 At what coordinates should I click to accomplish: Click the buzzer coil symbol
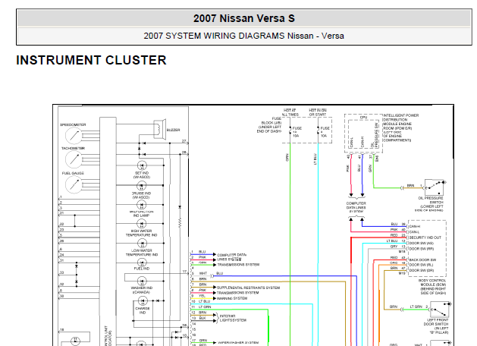160,129
